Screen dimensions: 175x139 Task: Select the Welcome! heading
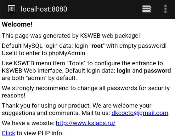coord(17,24)
